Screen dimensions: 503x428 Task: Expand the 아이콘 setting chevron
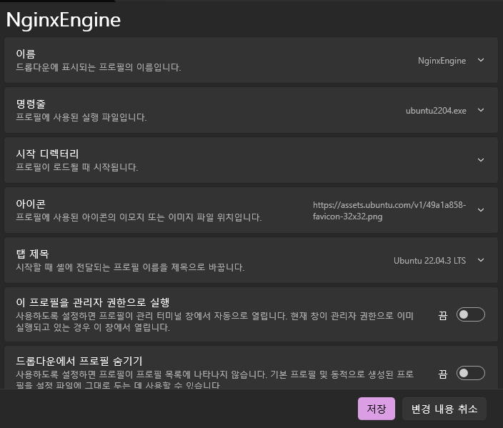[x=481, y=210]
